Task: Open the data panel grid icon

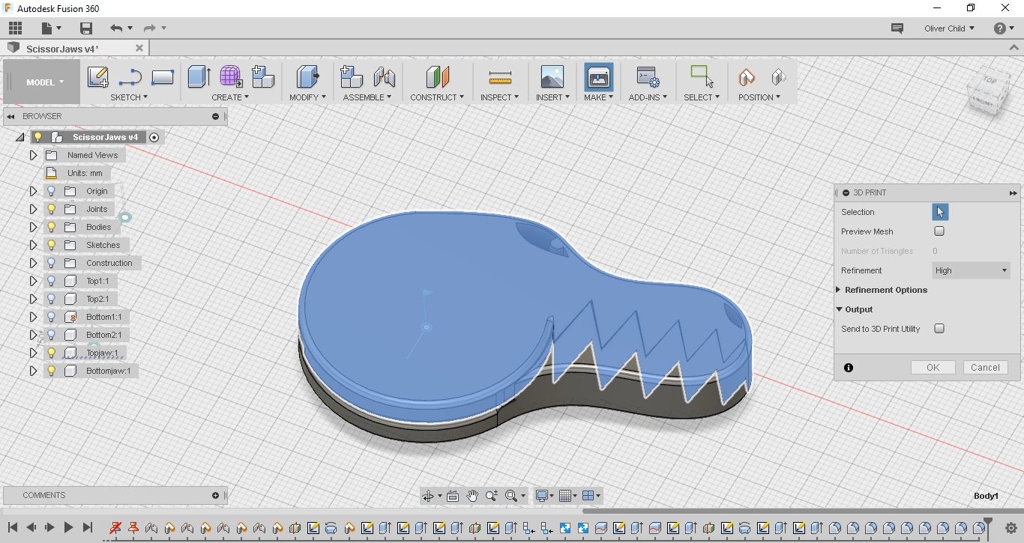Action: click(15, 28)
